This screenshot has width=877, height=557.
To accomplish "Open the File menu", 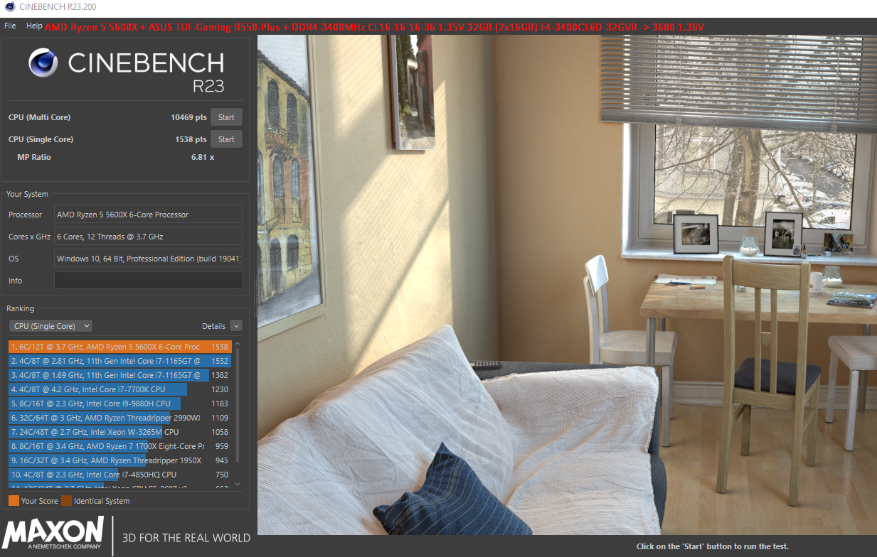I will (x=10, y=26).
